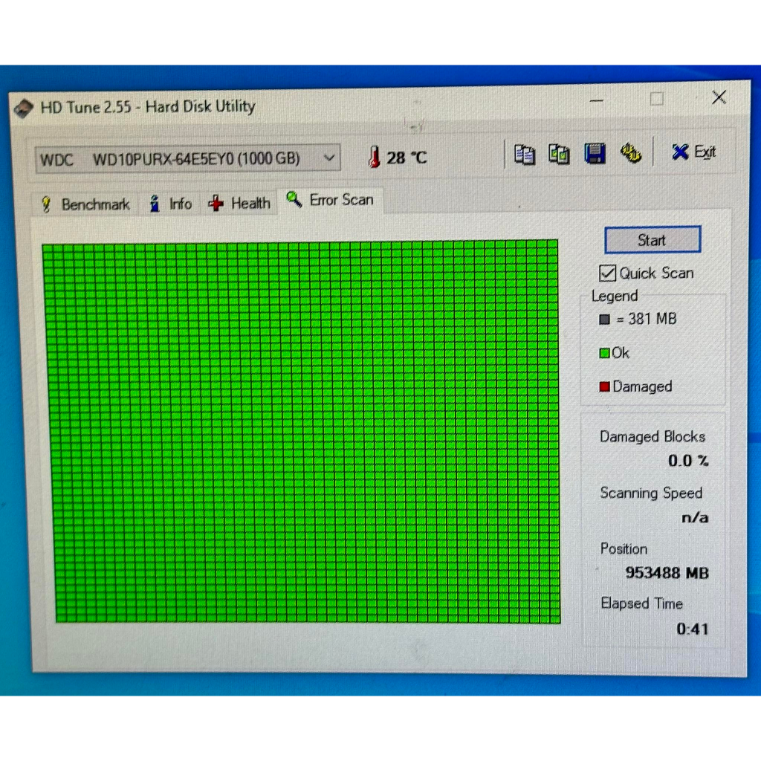Go to the Health tab
This screenshot has height=761, width=761.
pyautogui.click(x=240, y=203)
